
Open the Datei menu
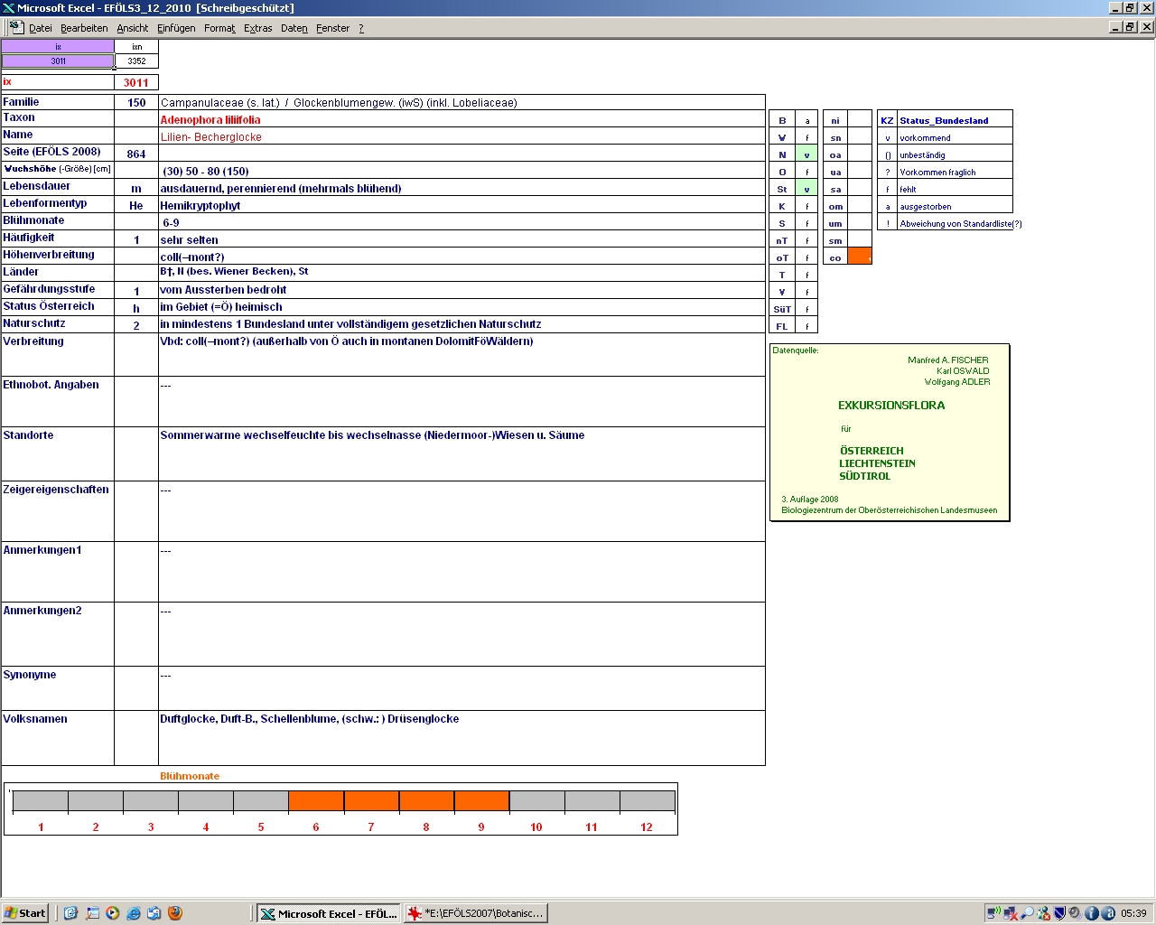[41, 28]
